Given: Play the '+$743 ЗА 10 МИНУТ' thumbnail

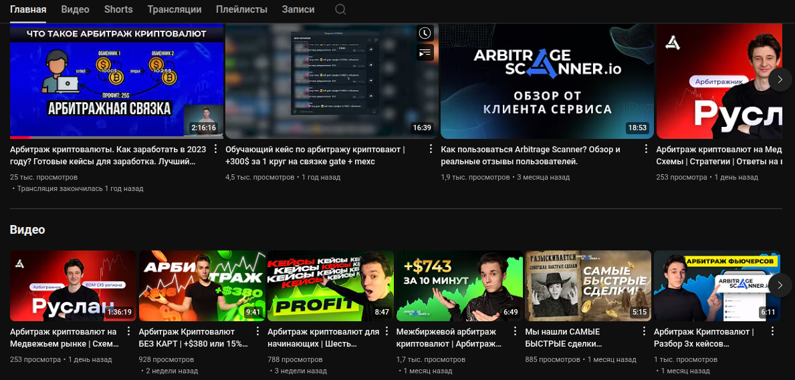Looking at the screenshot, I should point(459,286).
